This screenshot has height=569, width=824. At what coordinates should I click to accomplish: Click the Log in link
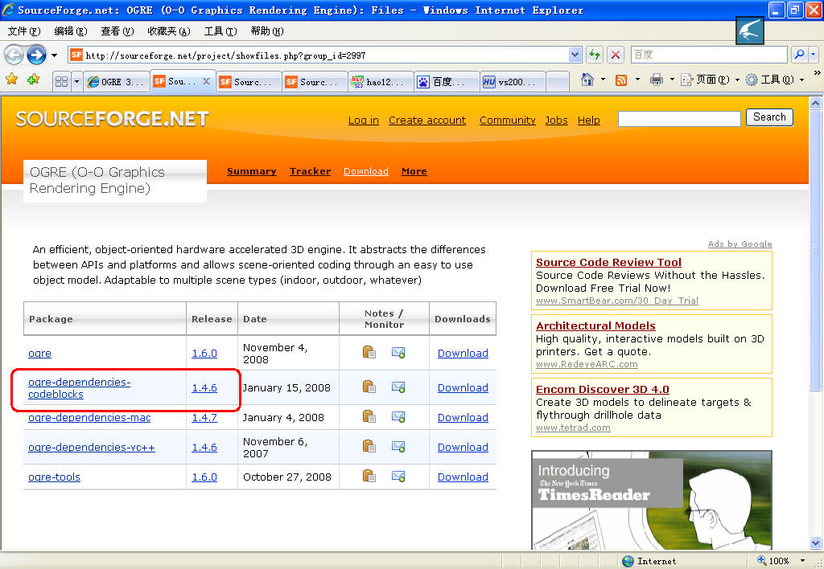tap(364, 121)
